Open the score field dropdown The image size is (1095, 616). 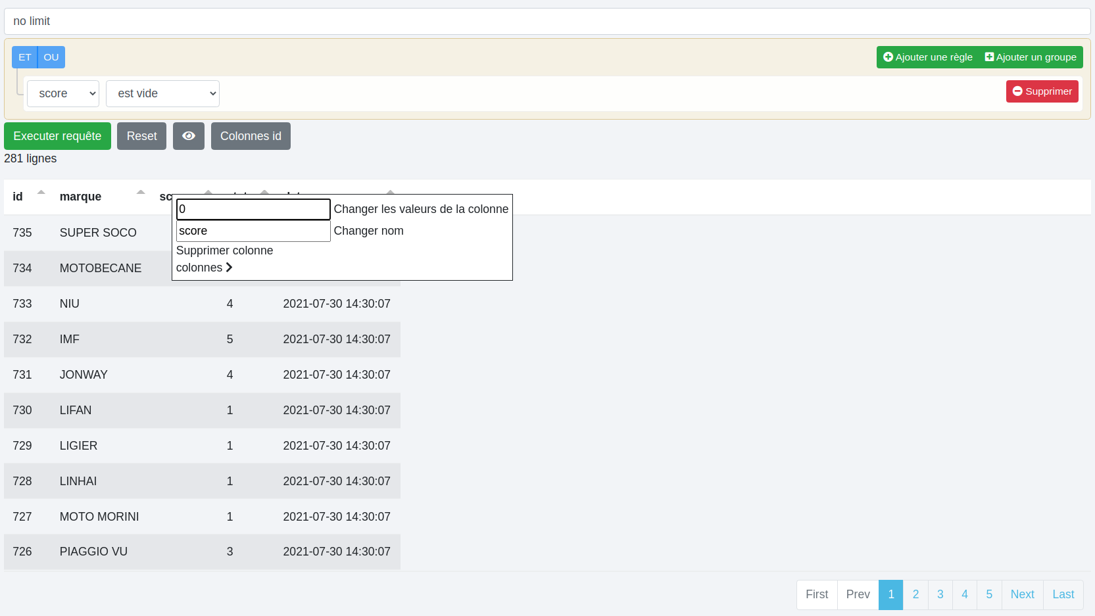(x=63, y=93)
